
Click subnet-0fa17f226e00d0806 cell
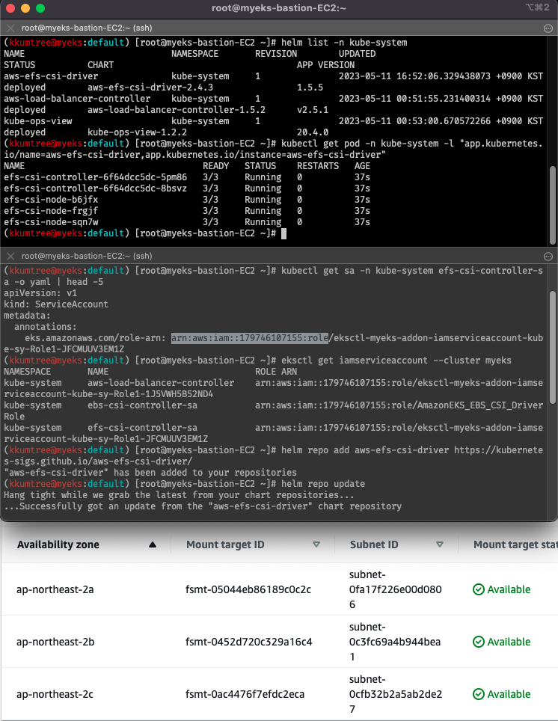[x=395, y=589]
